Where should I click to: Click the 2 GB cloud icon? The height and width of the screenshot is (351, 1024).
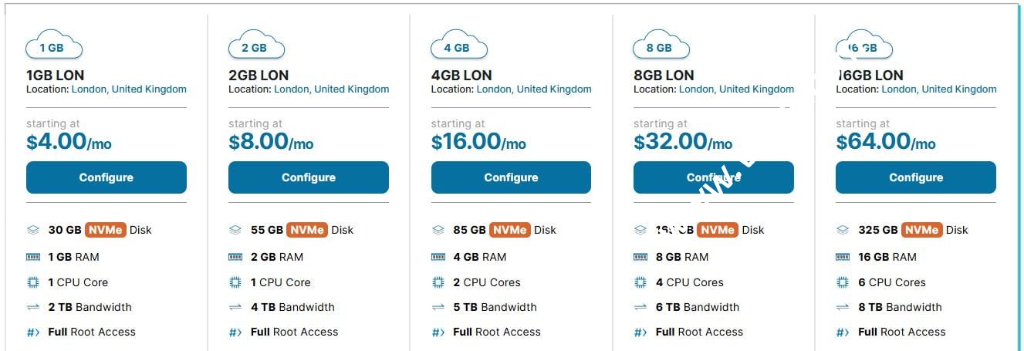[x=255, y=46]
